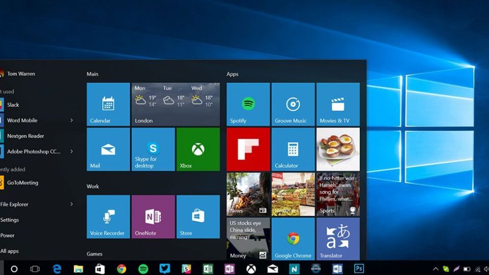Expand the Adobe Photoshop CC jump list arrow

tap(71, 151)
